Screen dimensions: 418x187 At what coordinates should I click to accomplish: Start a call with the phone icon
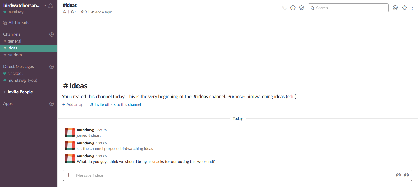(x=284, y=8)
